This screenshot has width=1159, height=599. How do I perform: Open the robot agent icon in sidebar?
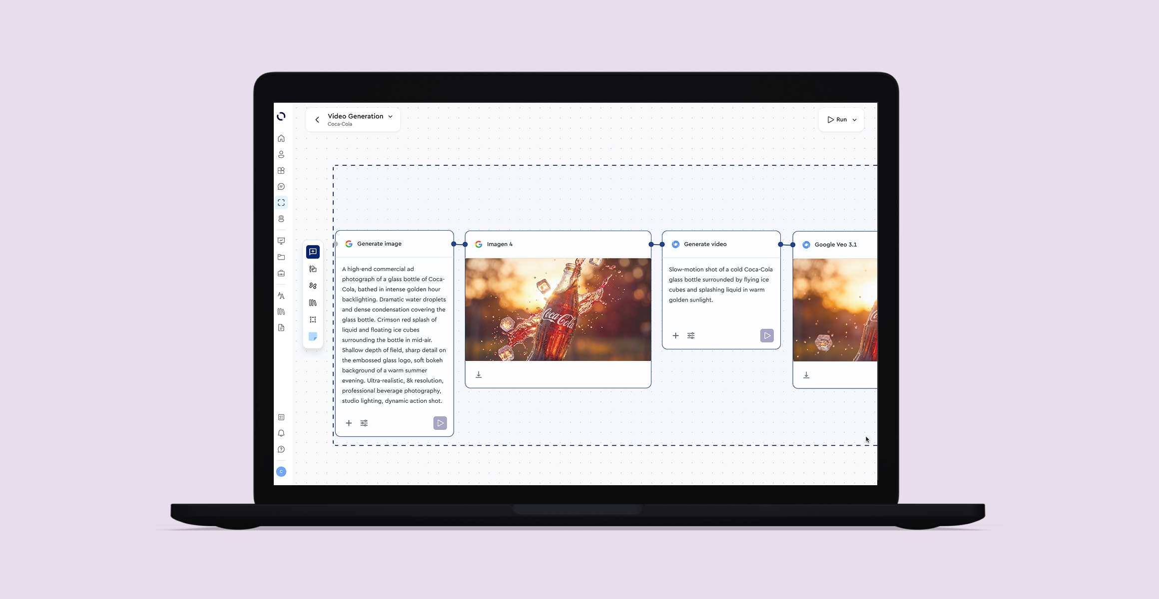pos(281,219)
